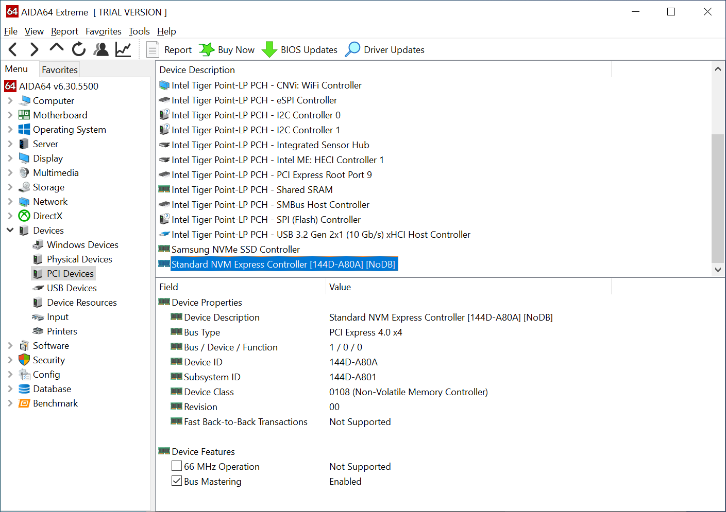Go up one level with Up arrow
This screenshot has height=512, width=726.
point(57,48)
